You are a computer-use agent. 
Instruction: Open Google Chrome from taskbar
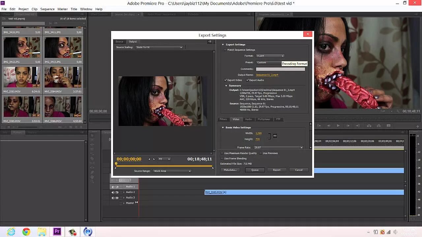click(x=26, y=232)
